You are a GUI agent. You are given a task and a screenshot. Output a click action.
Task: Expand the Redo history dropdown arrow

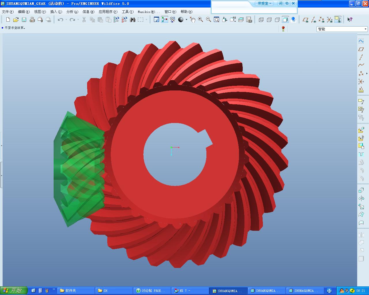[x=78, y=20]
